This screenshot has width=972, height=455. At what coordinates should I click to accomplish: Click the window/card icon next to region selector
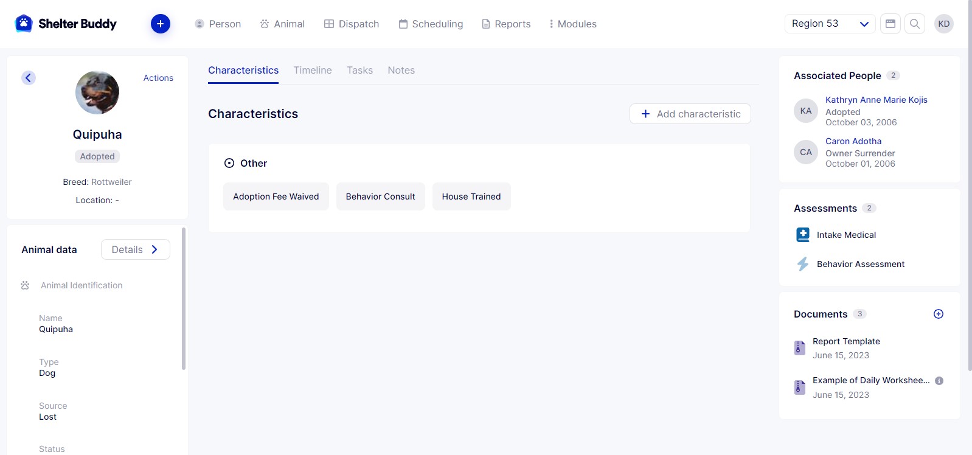coord(890,24)
